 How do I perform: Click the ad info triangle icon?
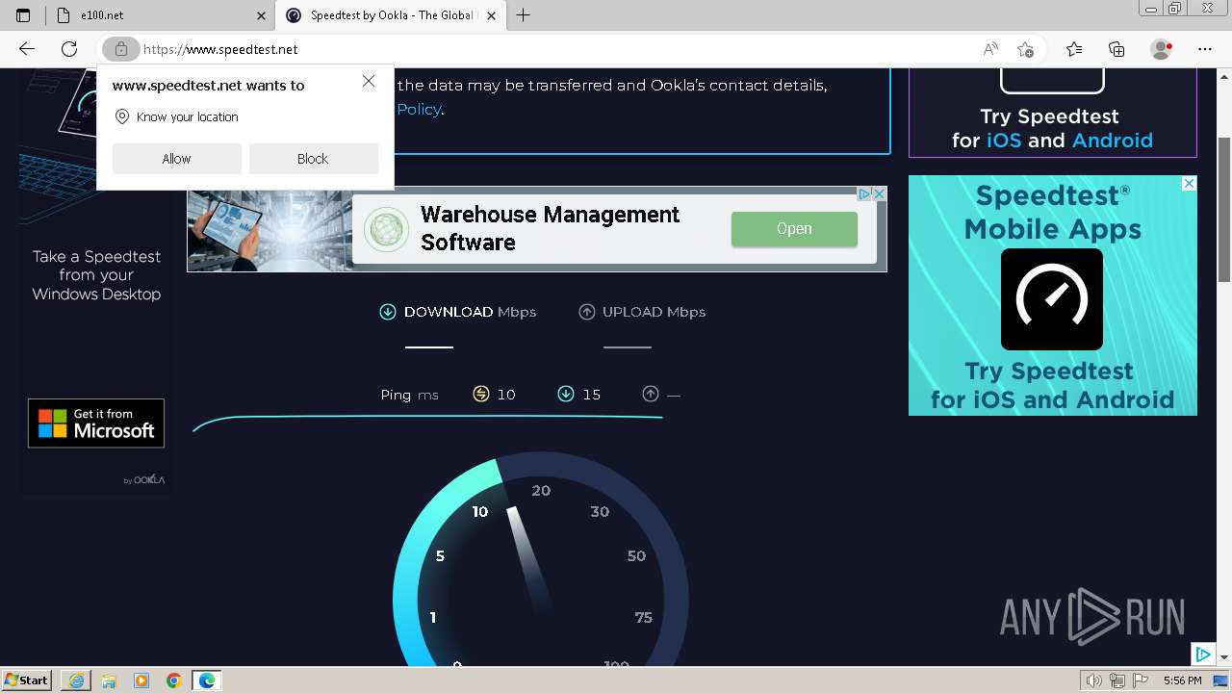click(864, 193)
